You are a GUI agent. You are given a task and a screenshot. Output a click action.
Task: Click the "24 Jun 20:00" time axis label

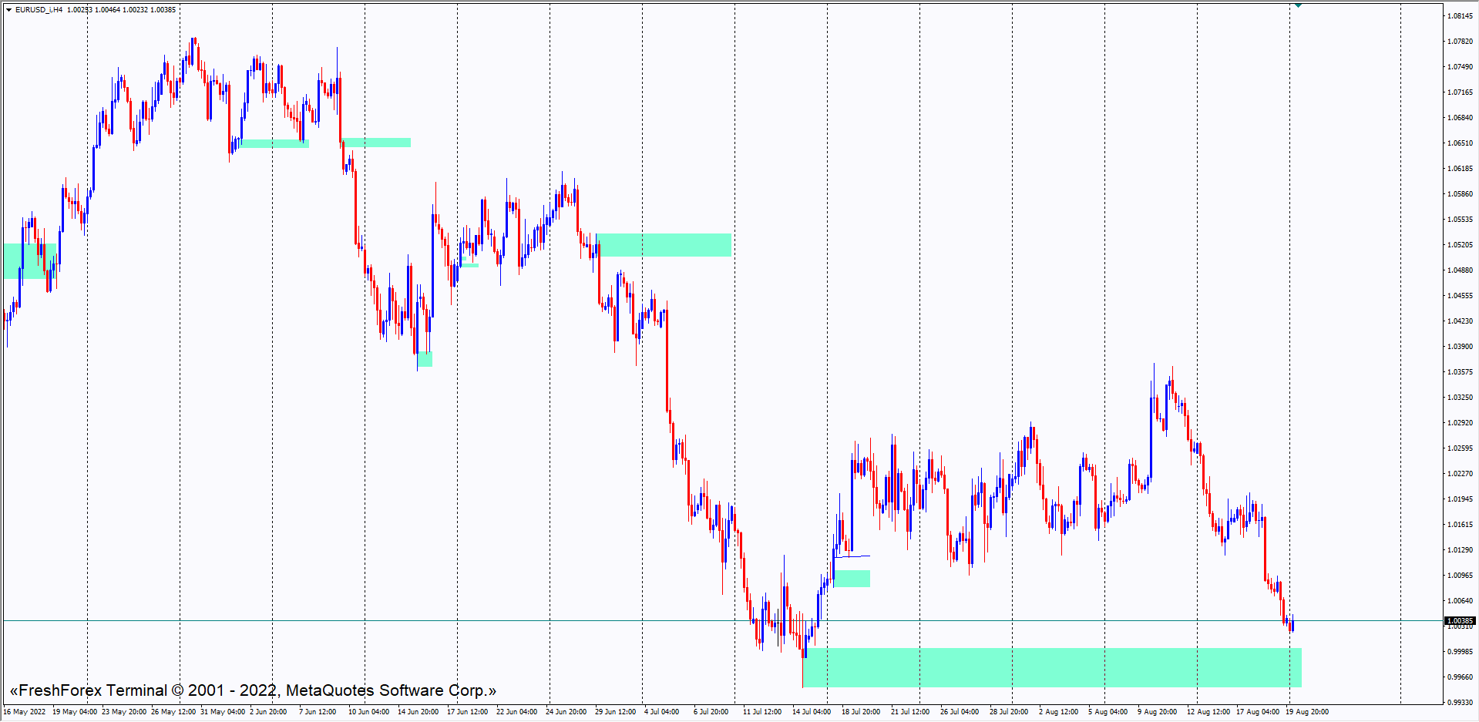[566, 712]
